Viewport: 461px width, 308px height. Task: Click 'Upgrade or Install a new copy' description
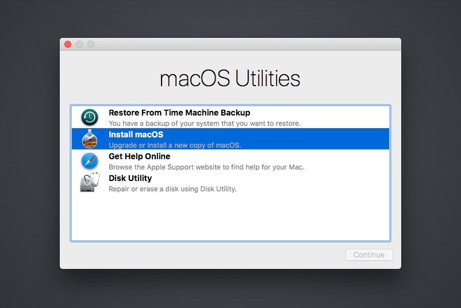175,145
